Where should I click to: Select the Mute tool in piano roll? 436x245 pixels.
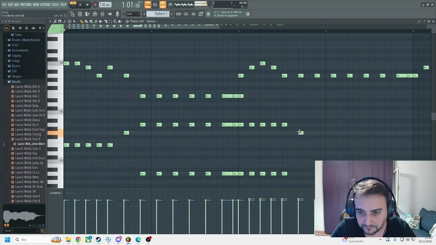pyautogui.click(x=100, y=21)
